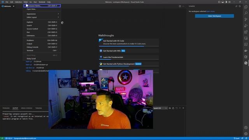Open the notifications bell in the status bar
Viewport: 249px width, 140px height.
[x=246, y=138]
